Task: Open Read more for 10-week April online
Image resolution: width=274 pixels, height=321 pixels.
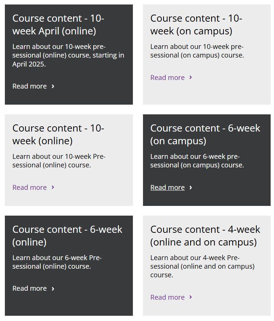Action: pos(30,86)
